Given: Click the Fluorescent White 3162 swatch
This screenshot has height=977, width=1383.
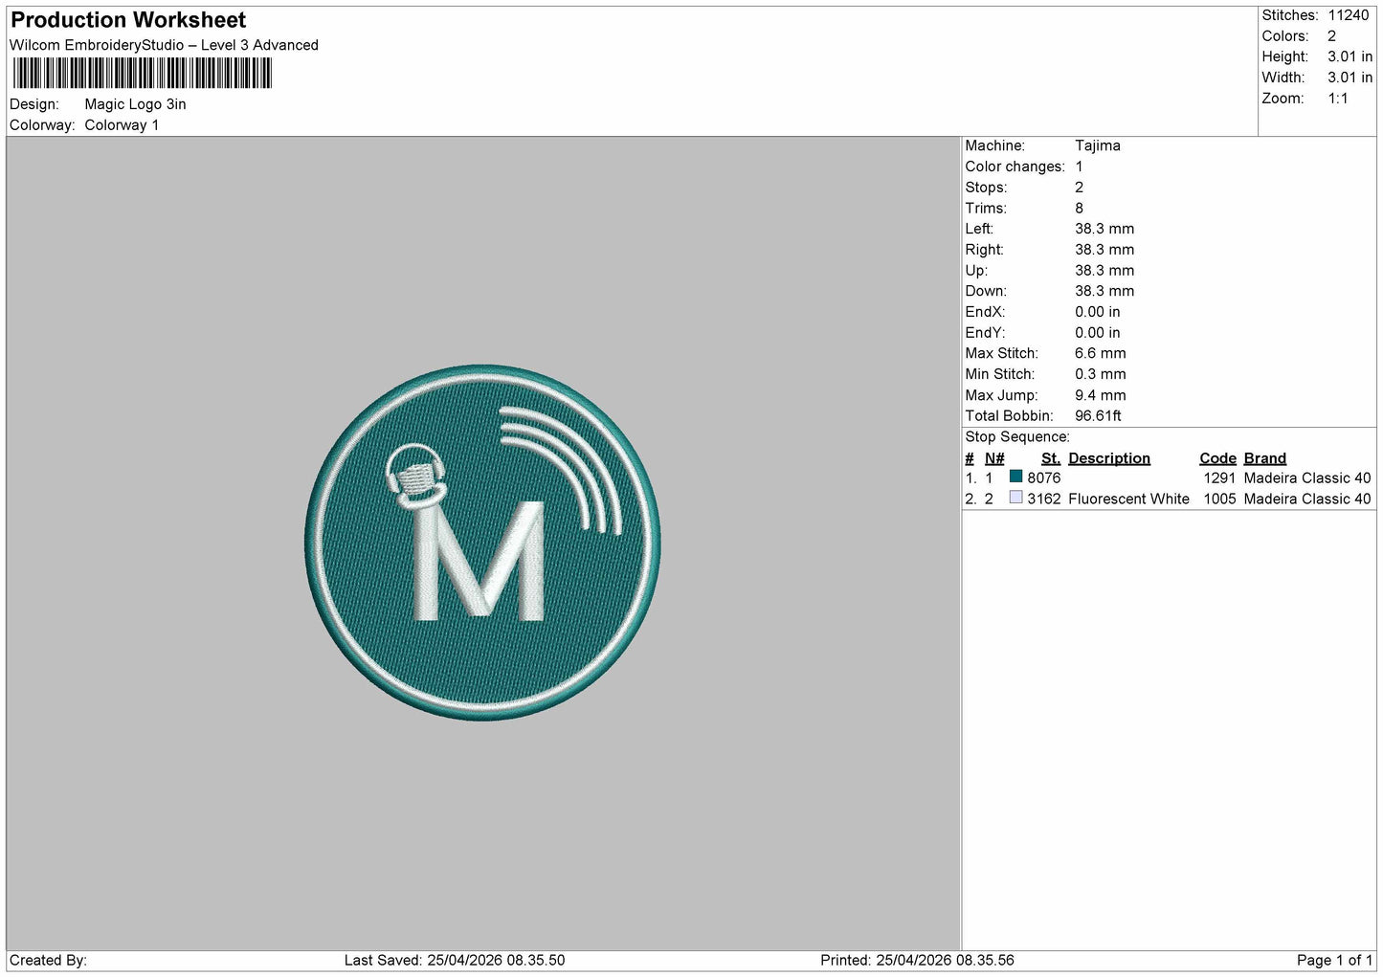Looking at the screenshot, I should tap(1015, 498).
